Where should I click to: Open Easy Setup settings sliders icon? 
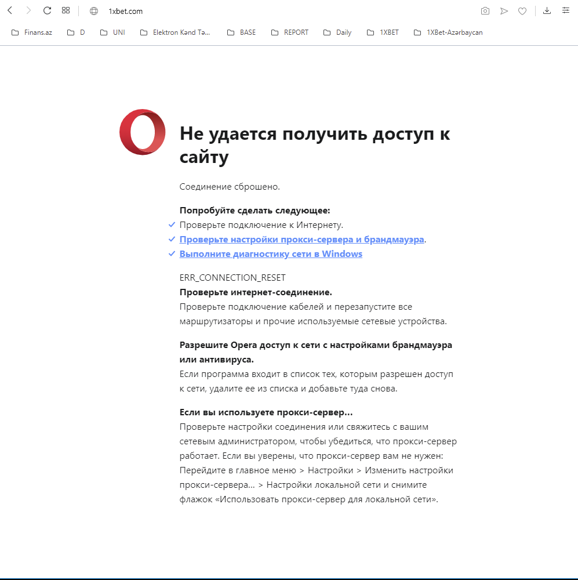(x=566, y=10)
